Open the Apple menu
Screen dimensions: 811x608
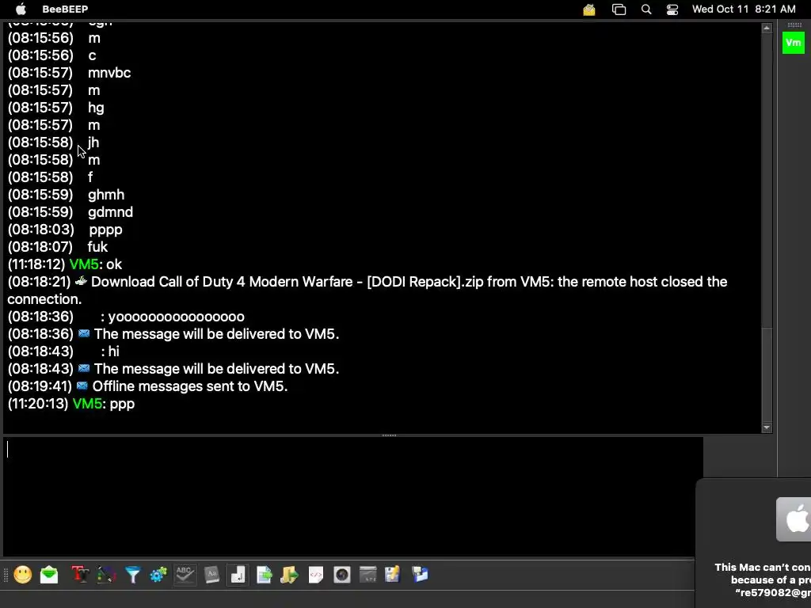(21, 9)
